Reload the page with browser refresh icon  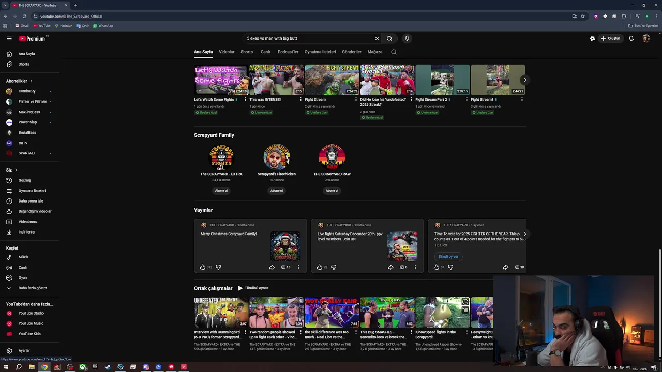point(24,16)
